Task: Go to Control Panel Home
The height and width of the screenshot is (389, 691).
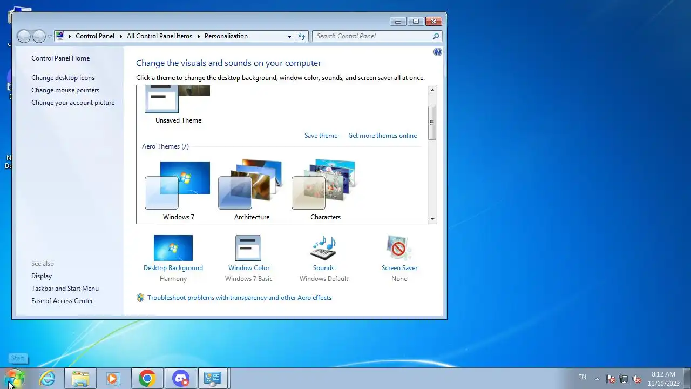Action: [60, 58]
